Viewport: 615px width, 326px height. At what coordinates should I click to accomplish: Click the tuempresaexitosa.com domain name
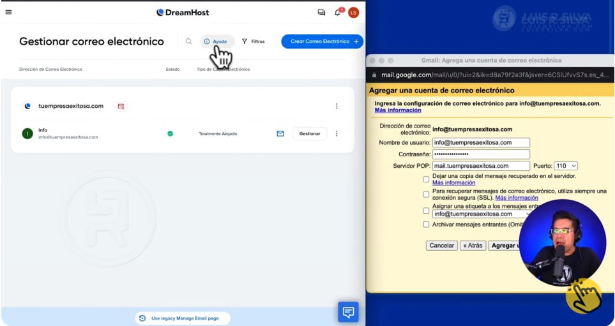coord(71,106)
